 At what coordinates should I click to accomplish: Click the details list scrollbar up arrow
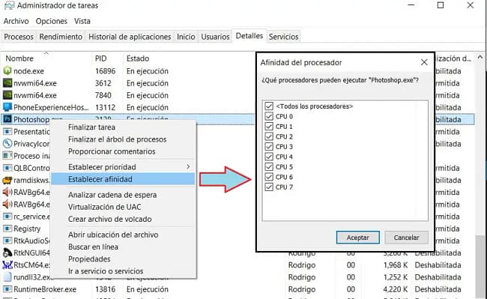click(480, 57)
